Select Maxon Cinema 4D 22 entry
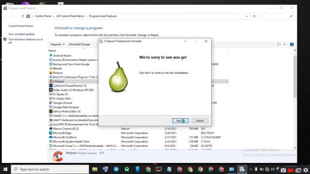 tap(66, 129)
